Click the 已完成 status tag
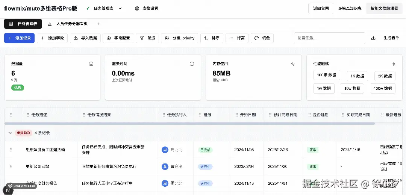Viewport: 406px width, 195px height. point(205,150)
